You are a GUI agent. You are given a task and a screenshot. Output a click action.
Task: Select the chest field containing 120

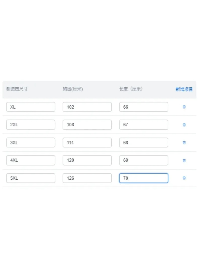tap(87, 160)
